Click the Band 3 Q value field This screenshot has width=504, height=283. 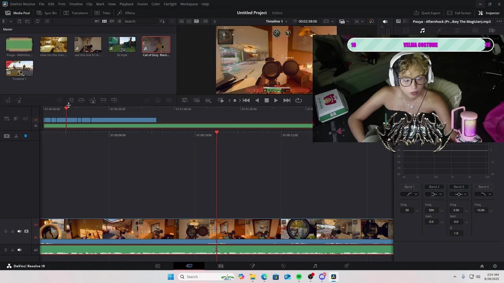[456, 233]
